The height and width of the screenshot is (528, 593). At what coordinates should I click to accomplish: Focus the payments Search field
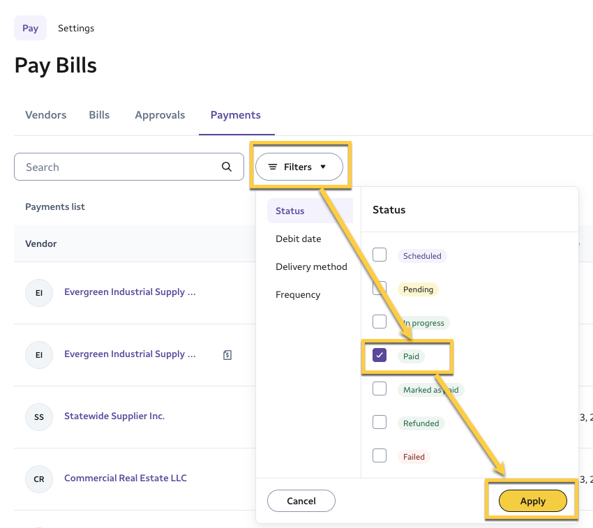coord(119,167)
